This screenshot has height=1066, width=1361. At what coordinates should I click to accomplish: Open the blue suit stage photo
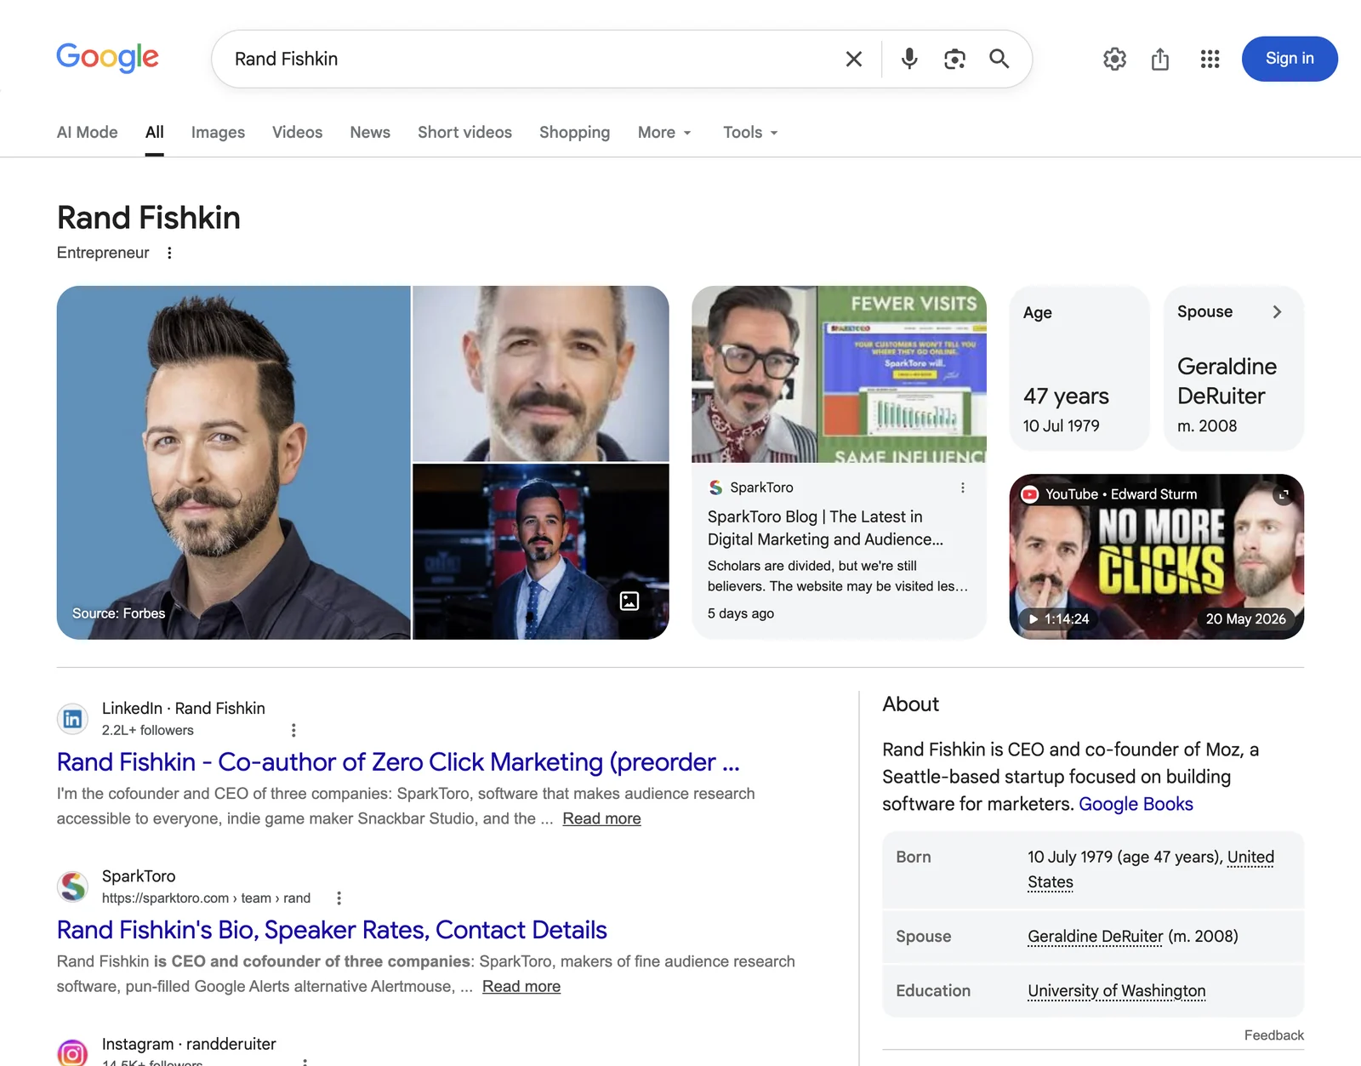pyautogui.click(x=541, y=551)
